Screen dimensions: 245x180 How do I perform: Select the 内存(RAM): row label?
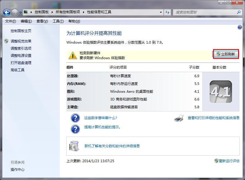pyautogui.click(x=76, y=84)
